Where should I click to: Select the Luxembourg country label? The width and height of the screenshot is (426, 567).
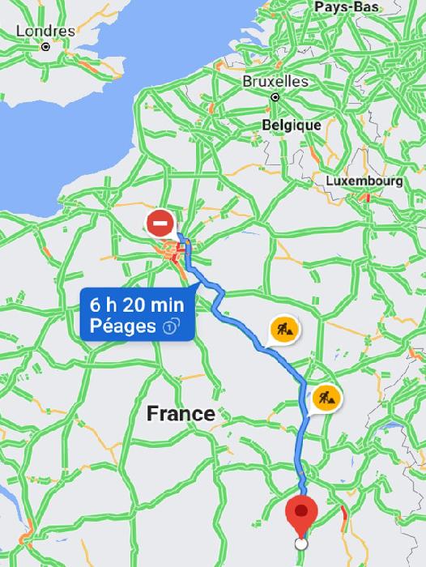[364, 181]
